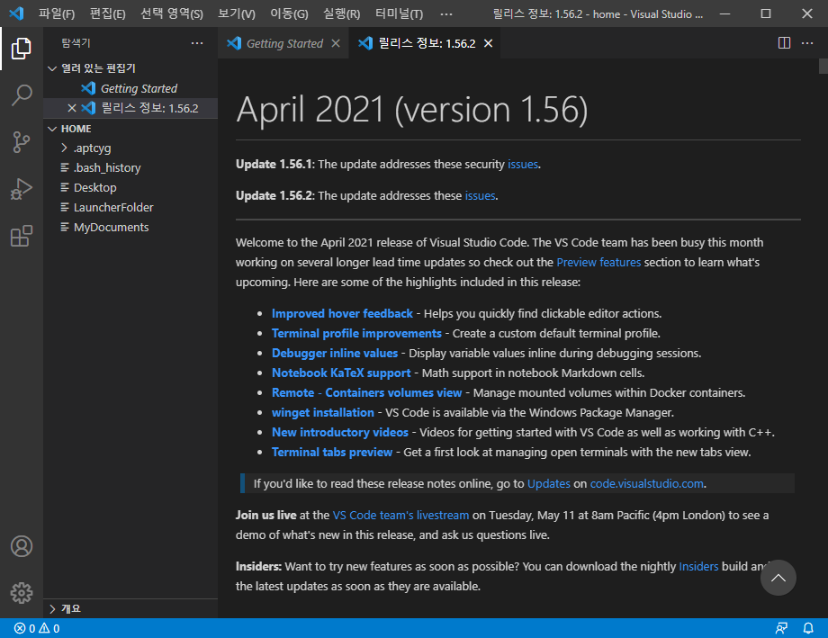Open Debugger inline values link
This screenshot has width=828, height=638.
click(335, 354)
